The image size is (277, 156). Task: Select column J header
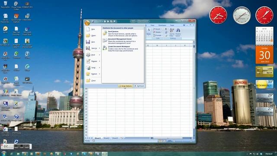click(x=175, y=45)
